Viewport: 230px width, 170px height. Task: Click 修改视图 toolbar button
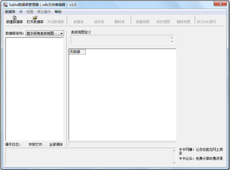pos(163,22)
